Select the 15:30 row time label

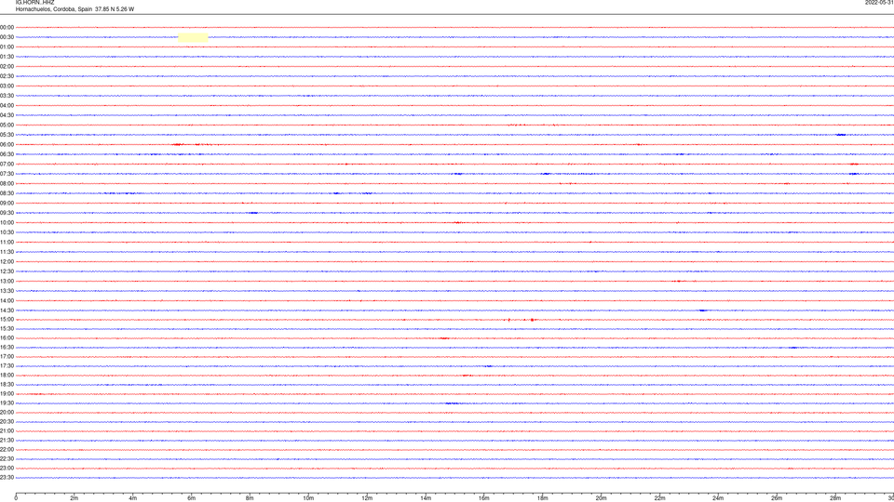[x=7, y=329]
